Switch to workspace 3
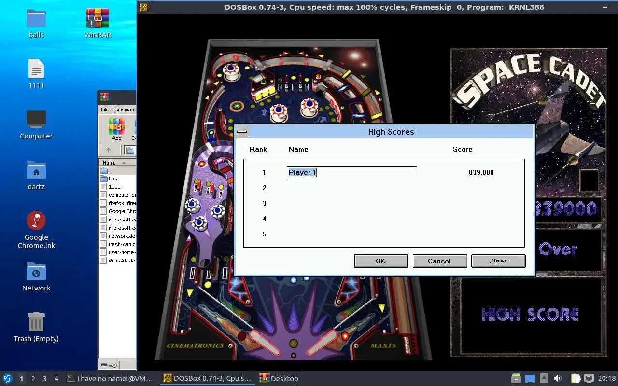The height and width of the screenshot is (386, 618). pos(44,379)
